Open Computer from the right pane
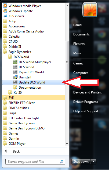 (81, 73)
